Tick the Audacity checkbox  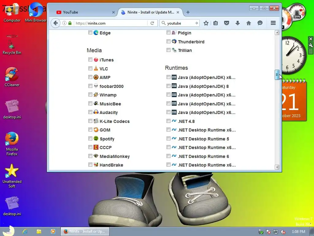click(90, 112)
